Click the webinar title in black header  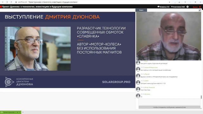pos(37,7)
